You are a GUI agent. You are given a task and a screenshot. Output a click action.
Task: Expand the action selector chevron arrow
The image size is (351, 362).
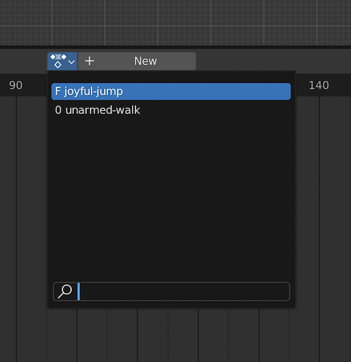click(x=72, y=62)
